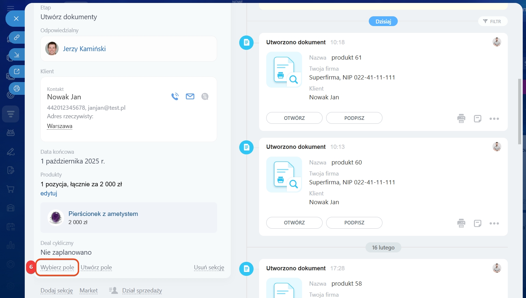Click author avatar on the 10:13 entry
This screenshot has width=526, height=298.
497,147
